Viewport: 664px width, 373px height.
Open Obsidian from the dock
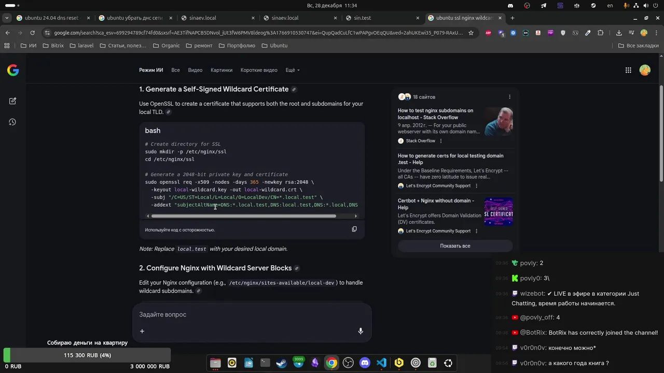[315, 363]
